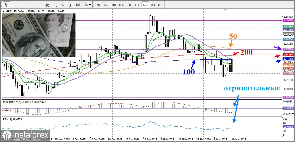Viewport: 295px width, 142px height.
Task: Click the M15 timeframe button
Action: coord(114,5)
